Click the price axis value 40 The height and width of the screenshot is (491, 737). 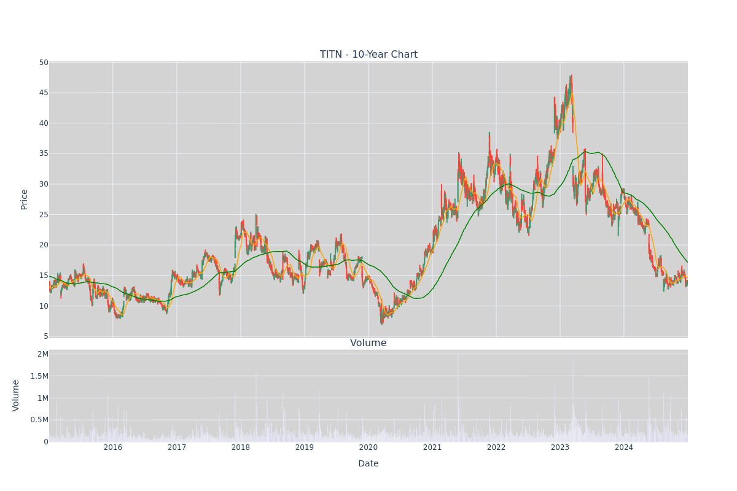(x=44, y=123)
